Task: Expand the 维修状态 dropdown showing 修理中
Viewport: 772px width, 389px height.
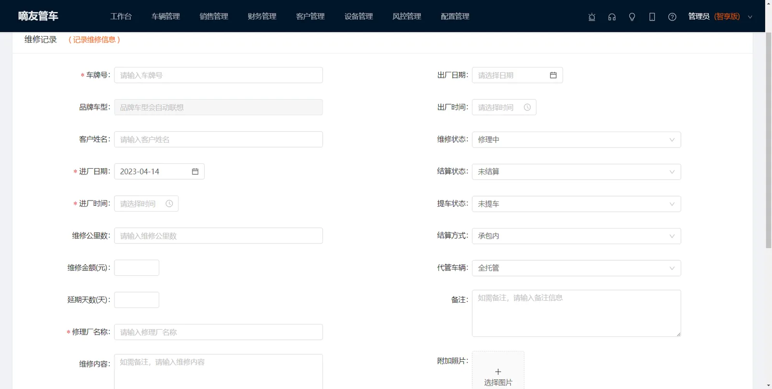Action: click(577, 140)
